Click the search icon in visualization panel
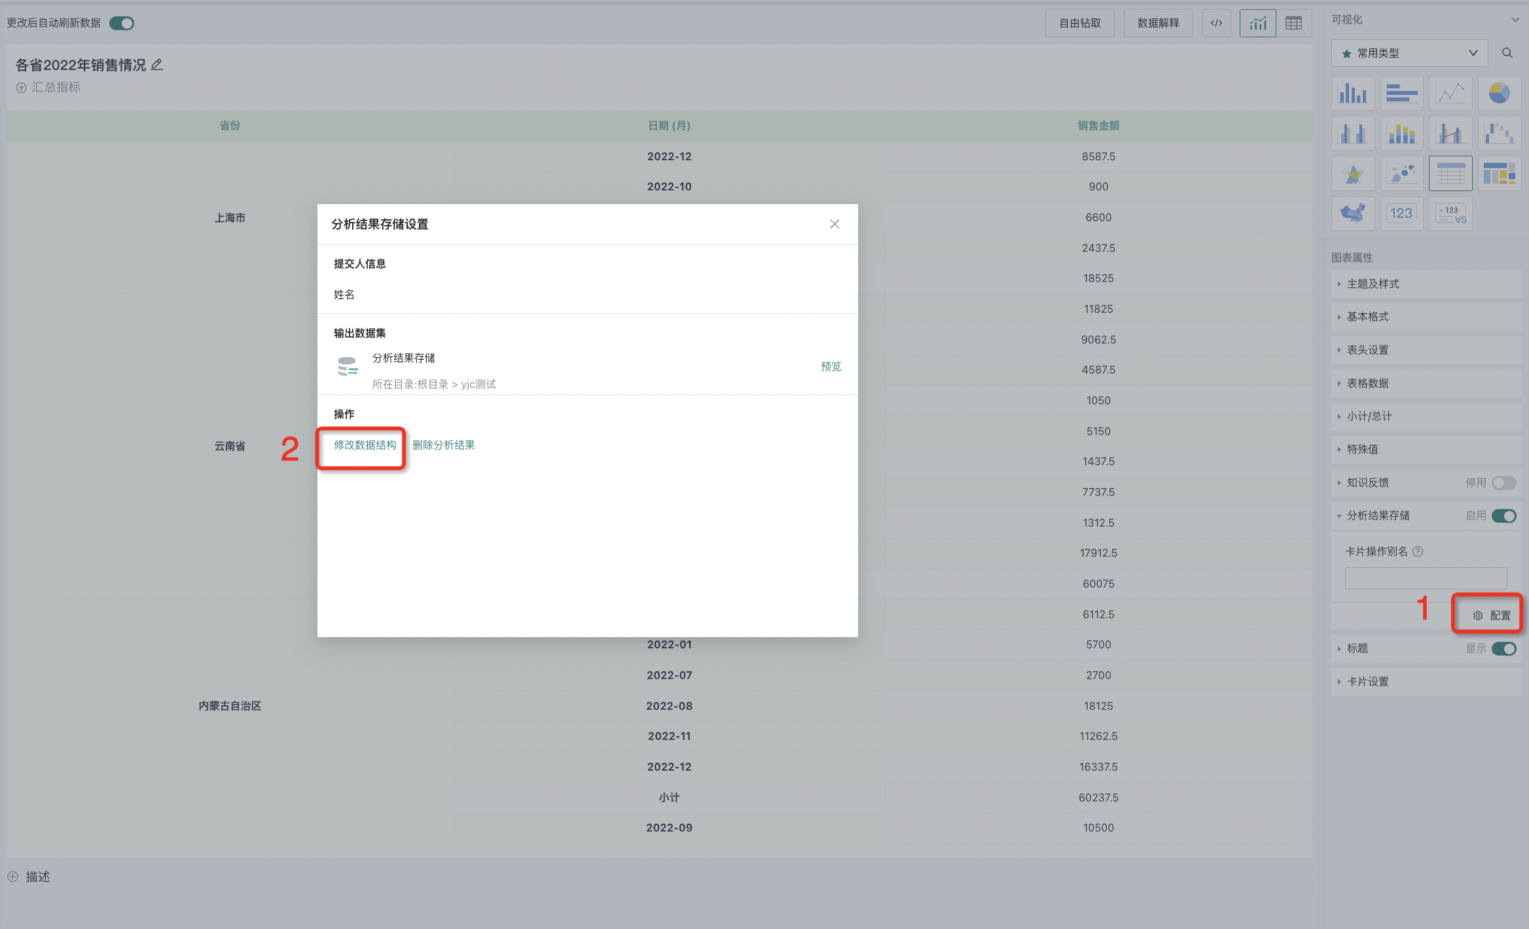Screen dimensions: 1529x929 1507,53
